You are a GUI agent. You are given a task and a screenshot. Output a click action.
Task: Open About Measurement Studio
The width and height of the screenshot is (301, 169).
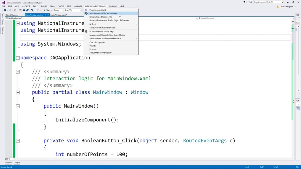pyautogui.click(x=111, y=53)
